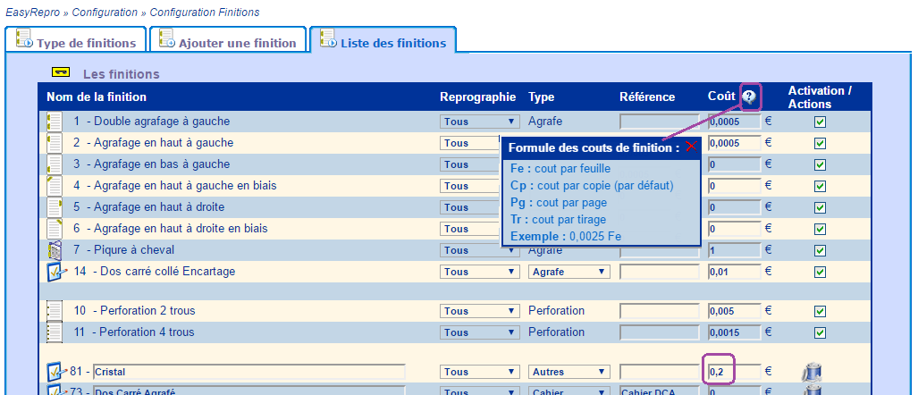Click the edit icon for finition 81
Screen dimensions: 918x395
tap(56, 372)
